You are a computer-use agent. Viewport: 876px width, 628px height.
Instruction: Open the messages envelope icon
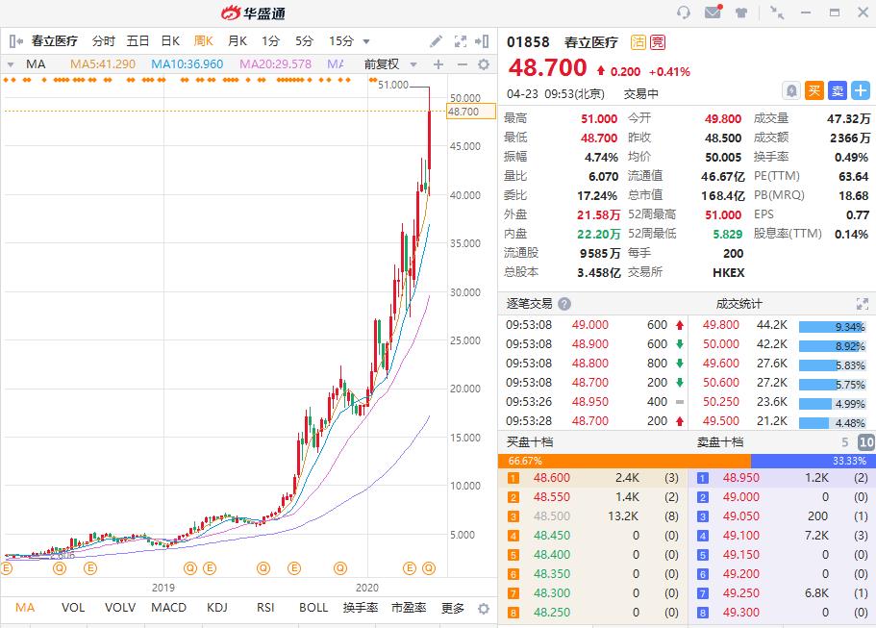click(713, 12)
